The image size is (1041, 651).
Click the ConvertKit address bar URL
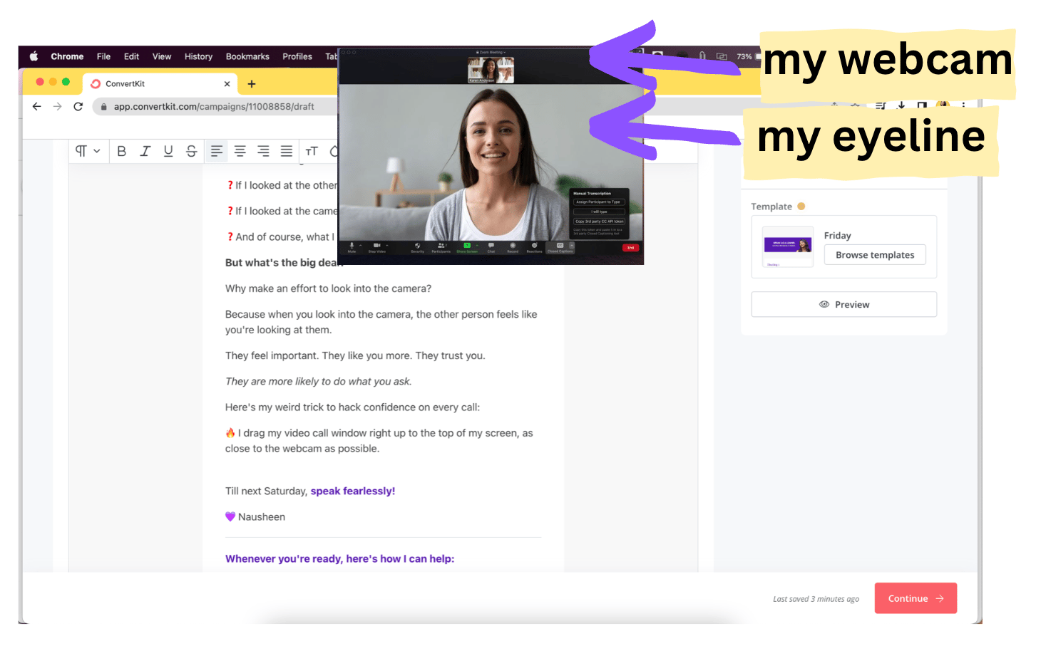(214, 106)
